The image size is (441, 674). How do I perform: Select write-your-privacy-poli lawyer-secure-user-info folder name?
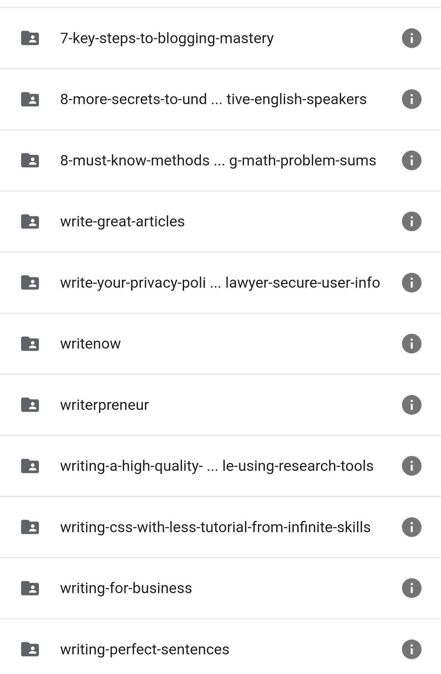[x=220, y=283]
